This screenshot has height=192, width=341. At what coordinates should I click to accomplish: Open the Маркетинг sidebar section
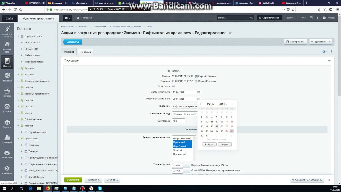[7, 77]
